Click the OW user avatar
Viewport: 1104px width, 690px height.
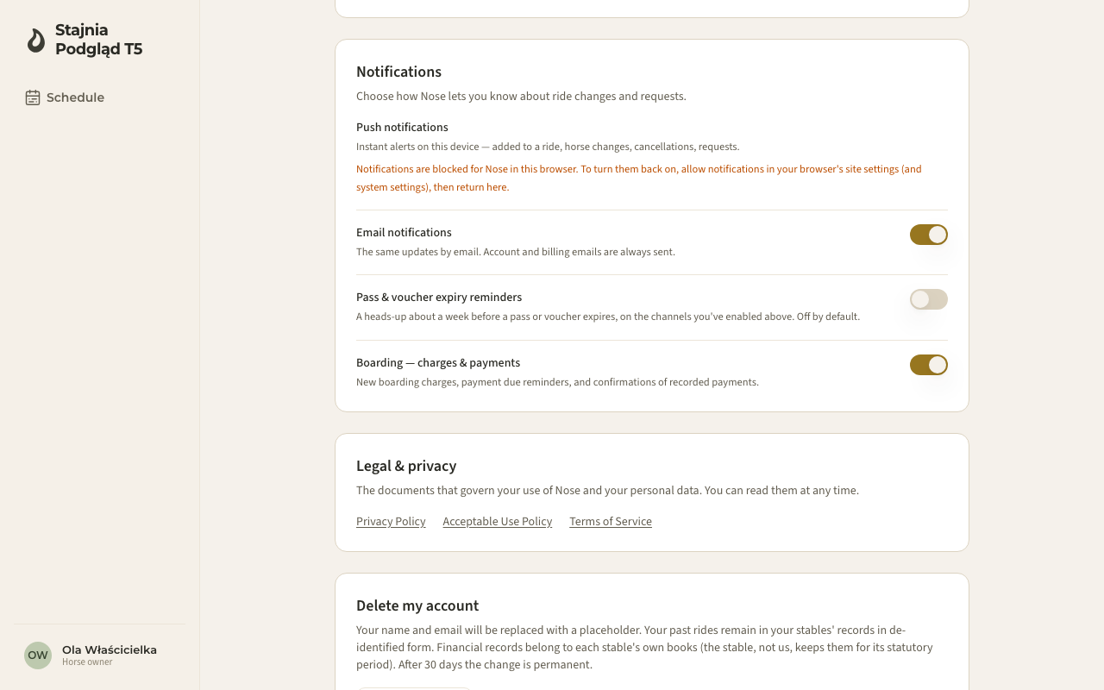[38, 655]
